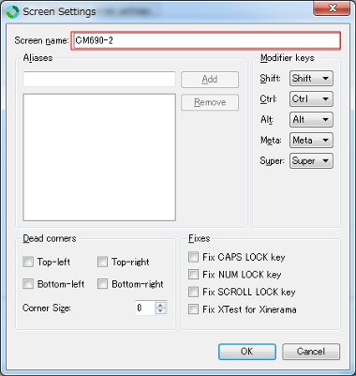
Task: Enable Fix XTest for Xinerama
Action: (x=193, y=309)
